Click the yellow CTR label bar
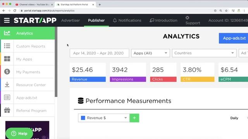Image resolution: width=248 pixels, height=139 pixels. [x=198, y=79]
